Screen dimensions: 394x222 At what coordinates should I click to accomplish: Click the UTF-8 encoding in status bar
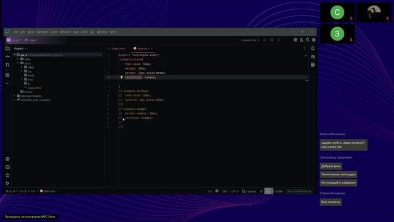point(235,191)
